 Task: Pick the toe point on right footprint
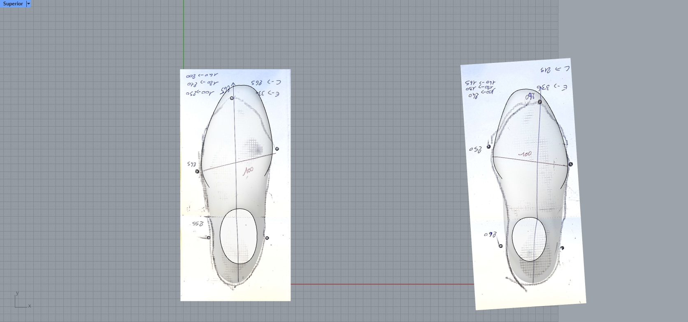pyautogui.click(x=540, y=102)
